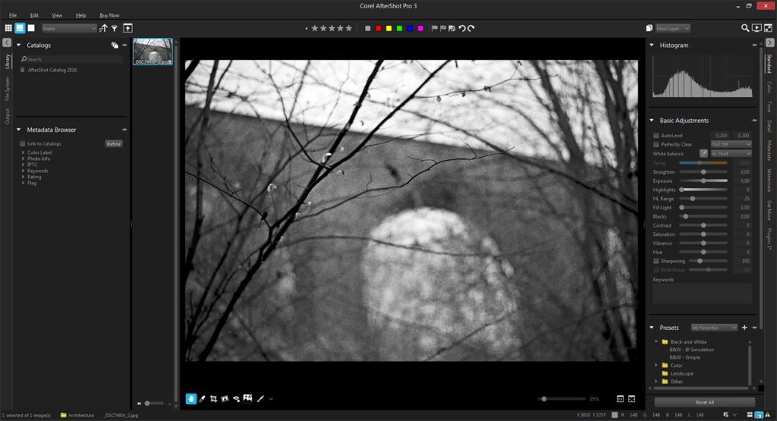Open the Main Layer dropdown
Screen dimensions: 777x421
click(x=672, y=28)
